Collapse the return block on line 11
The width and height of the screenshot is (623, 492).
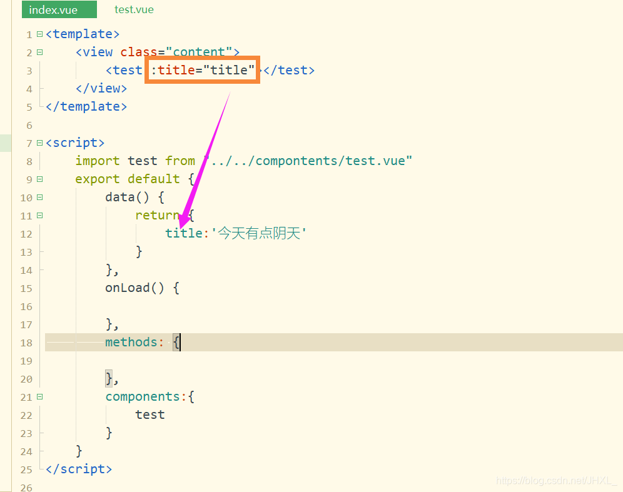coord(40,216)
